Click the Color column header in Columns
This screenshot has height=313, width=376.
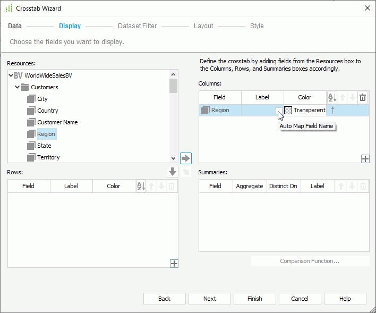(305, 97)
